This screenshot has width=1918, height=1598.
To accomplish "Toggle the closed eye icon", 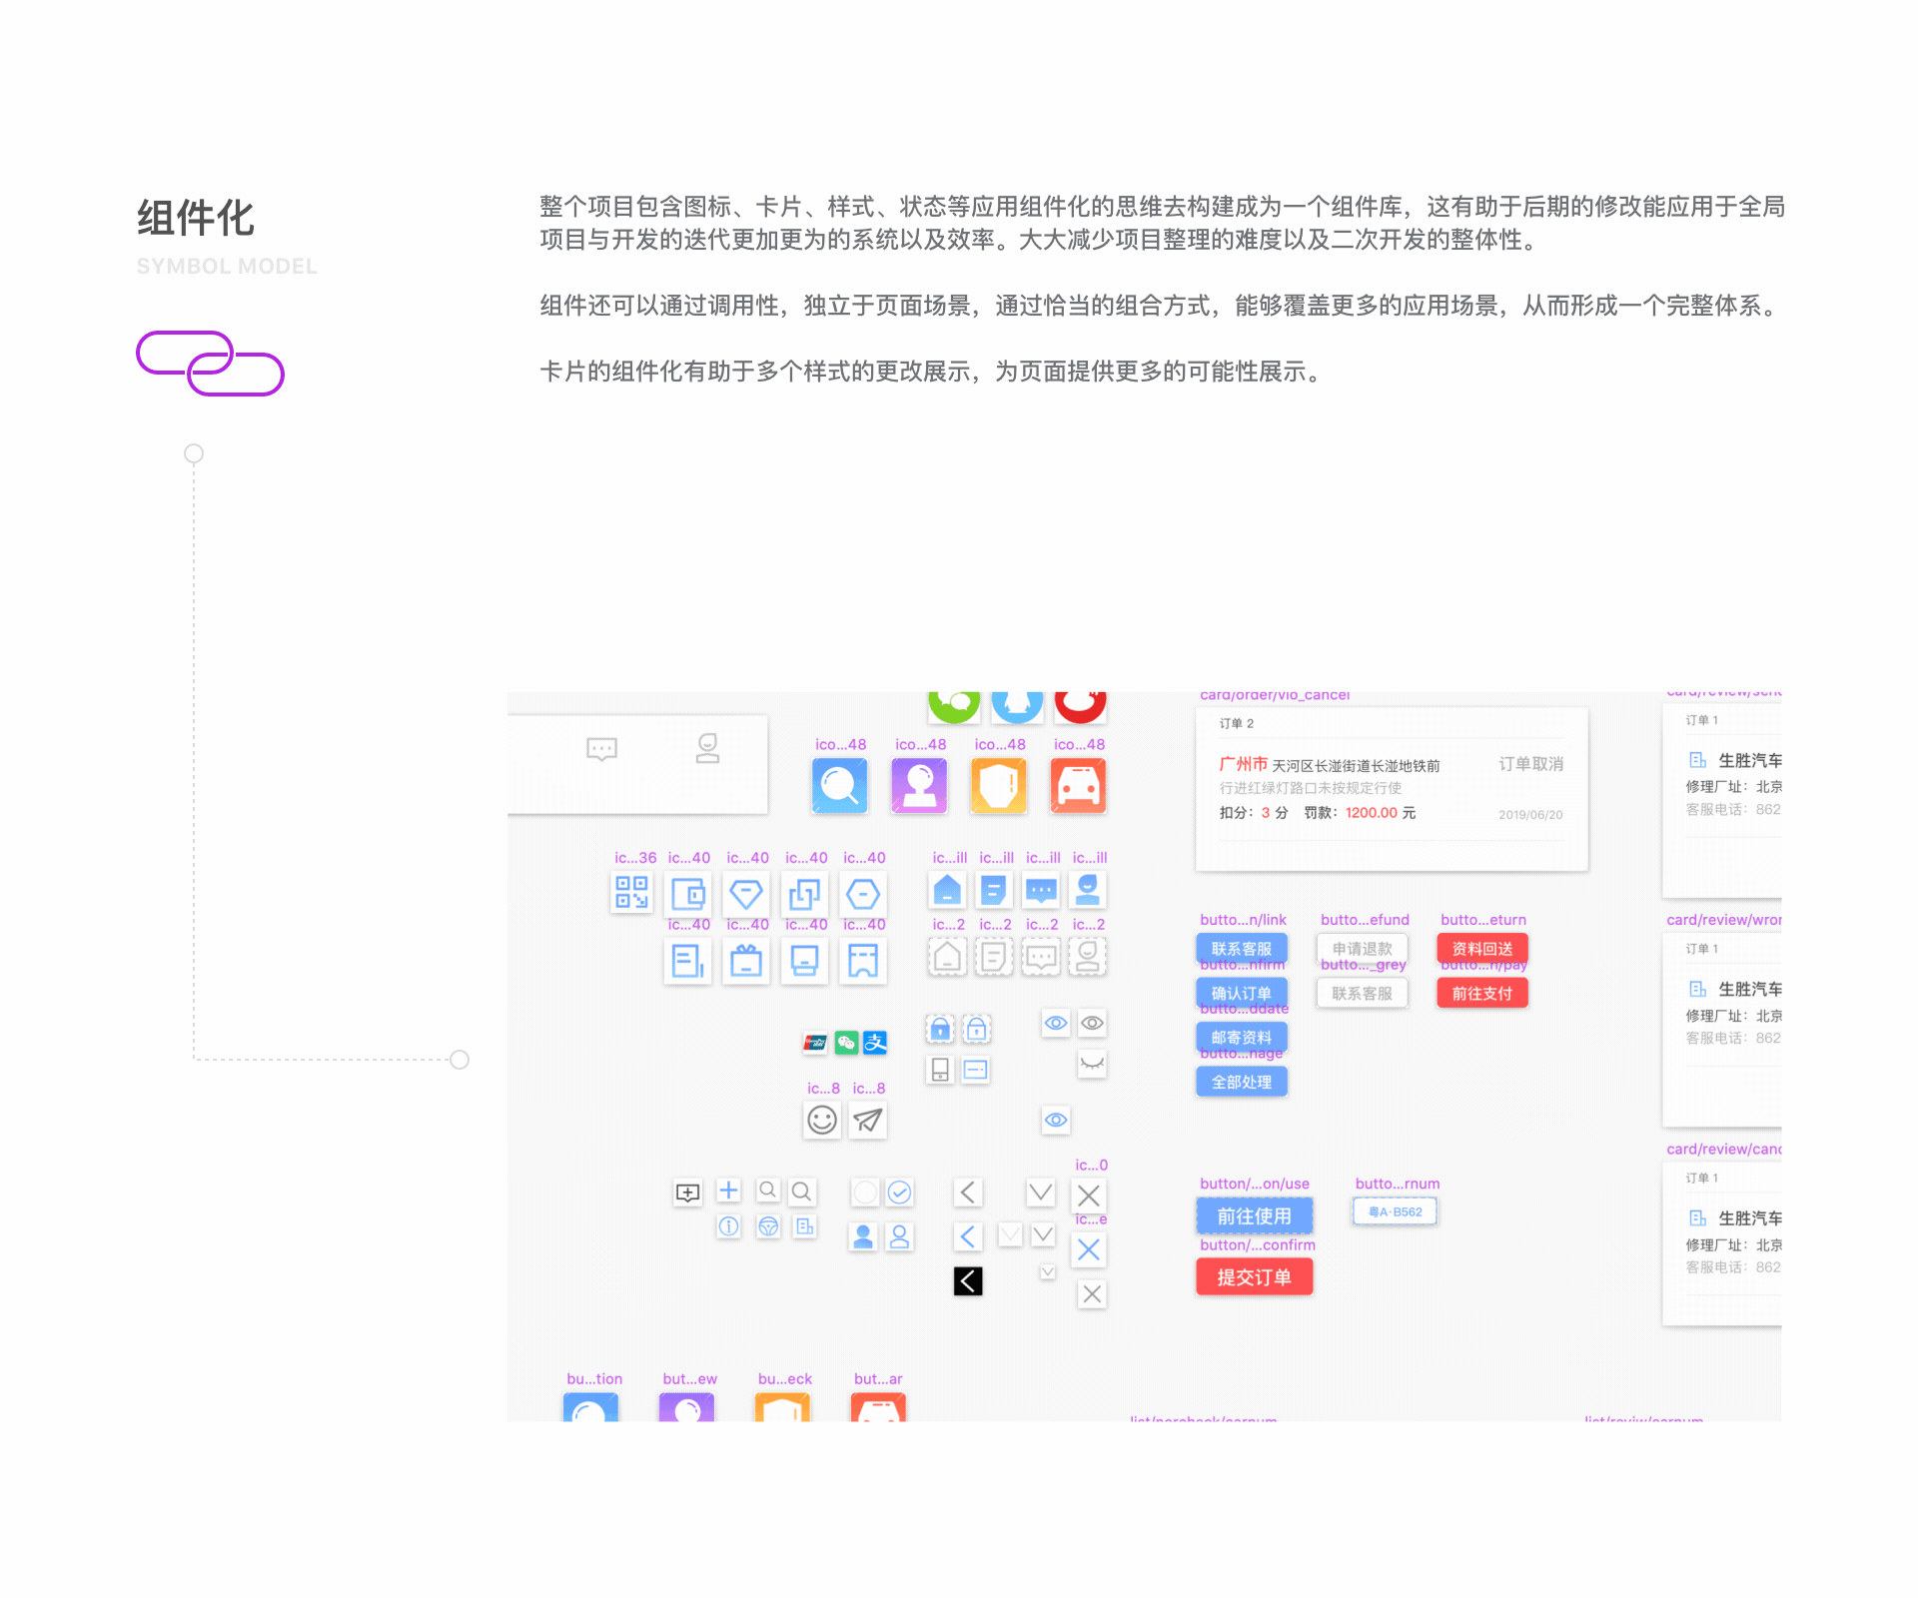I will [1092, 1065].
